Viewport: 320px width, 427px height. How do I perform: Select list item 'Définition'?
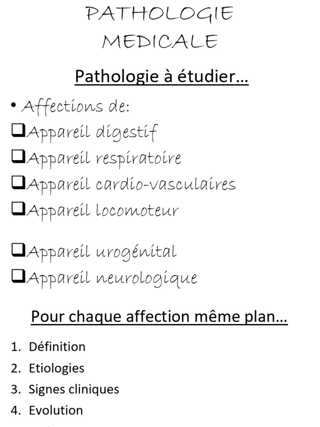(57, 347)
